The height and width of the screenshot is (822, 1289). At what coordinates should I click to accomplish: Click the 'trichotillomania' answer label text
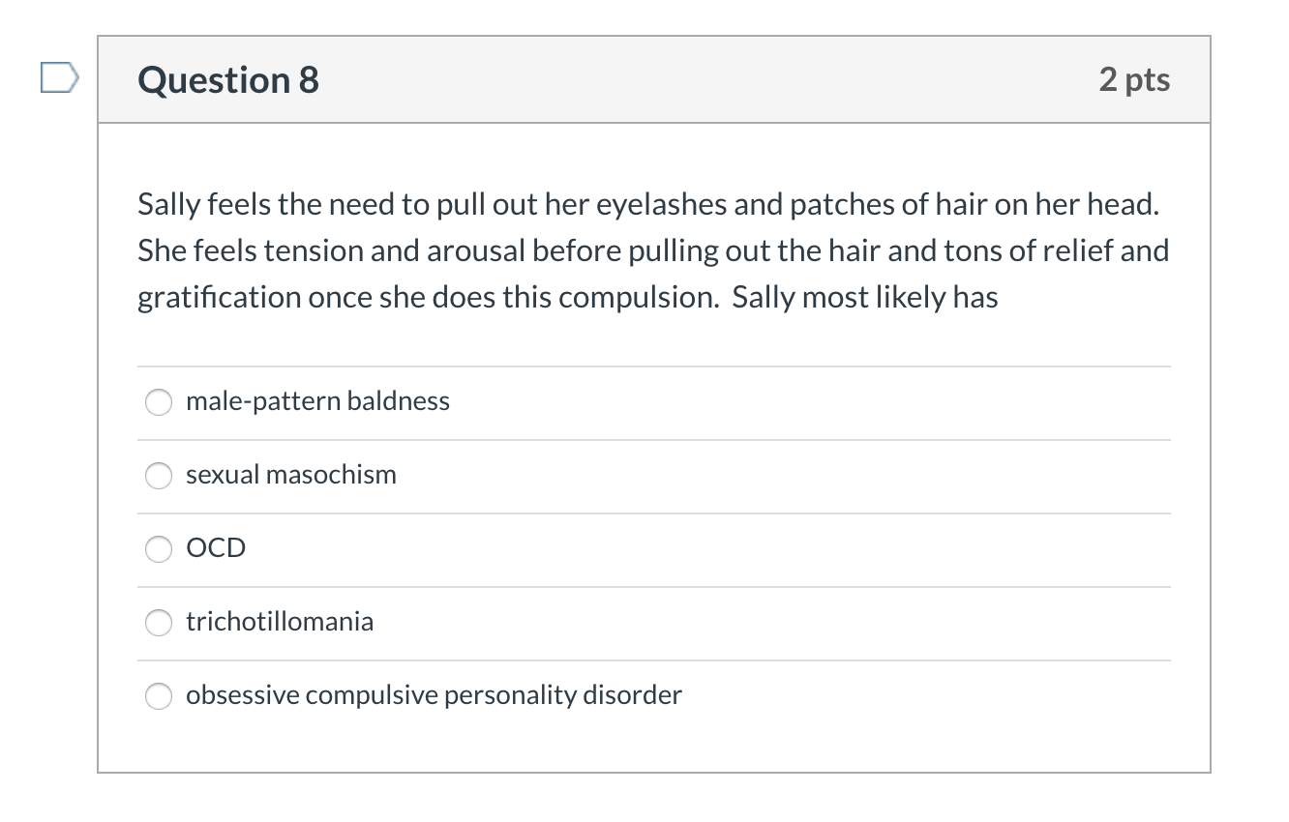pyautogui.click(x=280, y=622)
